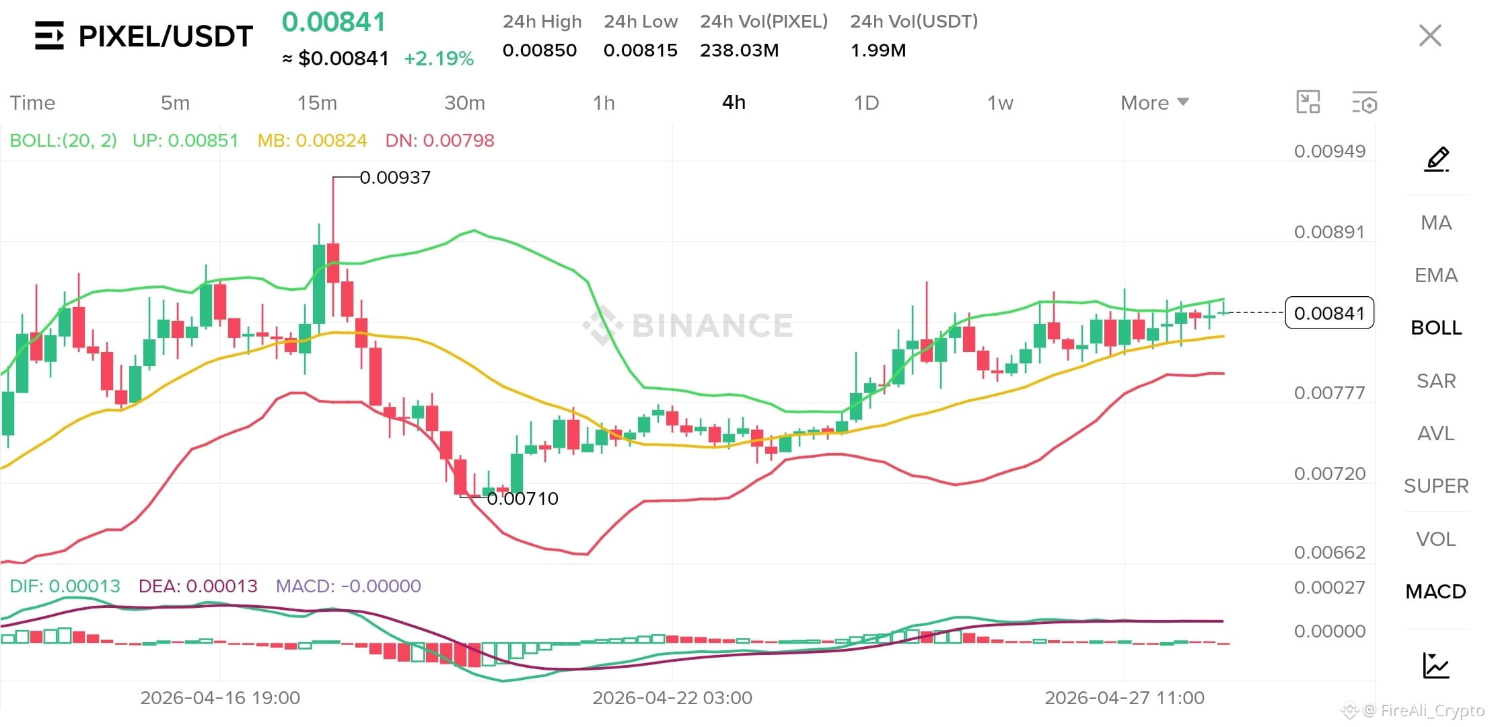Click the +2.19% price change
The width and height of the screenshot is (1494, 727).
tap(439, 59)
